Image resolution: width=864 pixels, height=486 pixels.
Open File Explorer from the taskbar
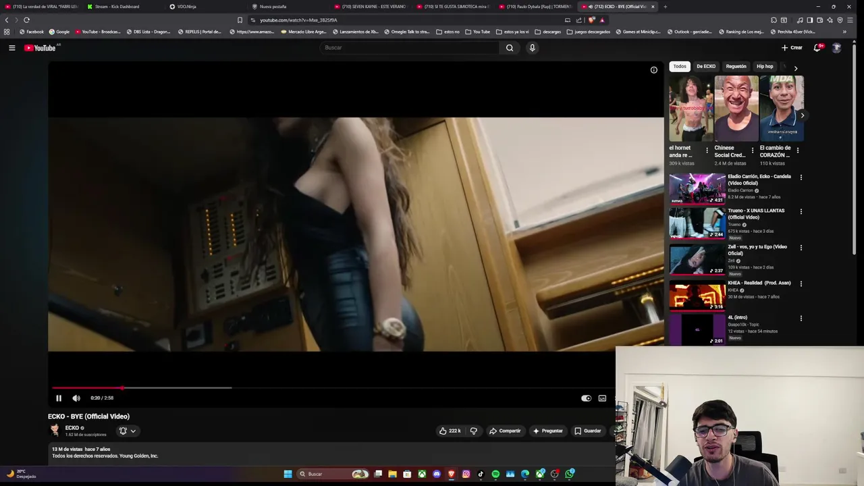tap(392, 474)
